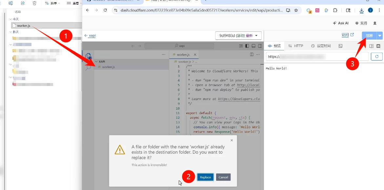Toggle the secondary sidebar layout icon
The height and width of the screenshot is (190, 384).
point(260,46)
